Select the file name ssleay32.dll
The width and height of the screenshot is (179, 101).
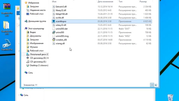point(61,25)
